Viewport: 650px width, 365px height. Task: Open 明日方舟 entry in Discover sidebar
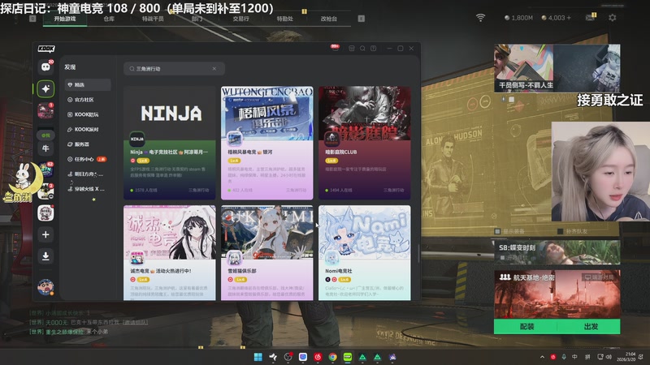pyautogui.click(x=88, y=174)
